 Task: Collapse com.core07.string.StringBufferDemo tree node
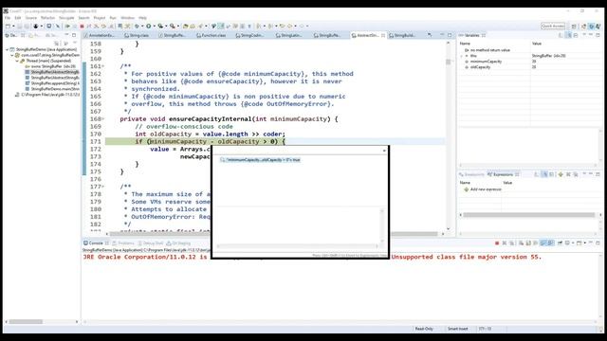click(12, 55)
